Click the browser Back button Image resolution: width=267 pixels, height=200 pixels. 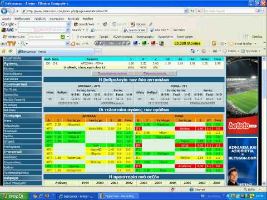[4, 11]
